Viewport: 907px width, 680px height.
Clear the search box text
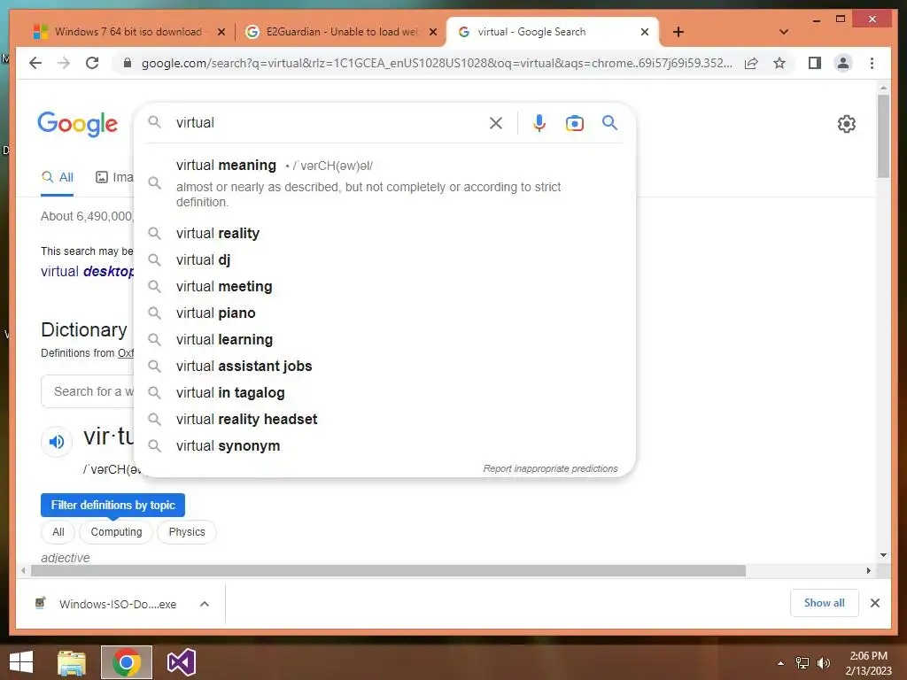pyautogui.click(x=496, y=122)
